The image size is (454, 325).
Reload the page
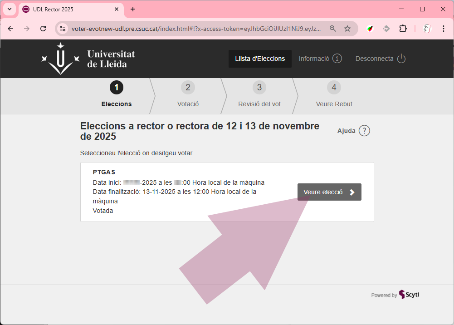[43, 29]
